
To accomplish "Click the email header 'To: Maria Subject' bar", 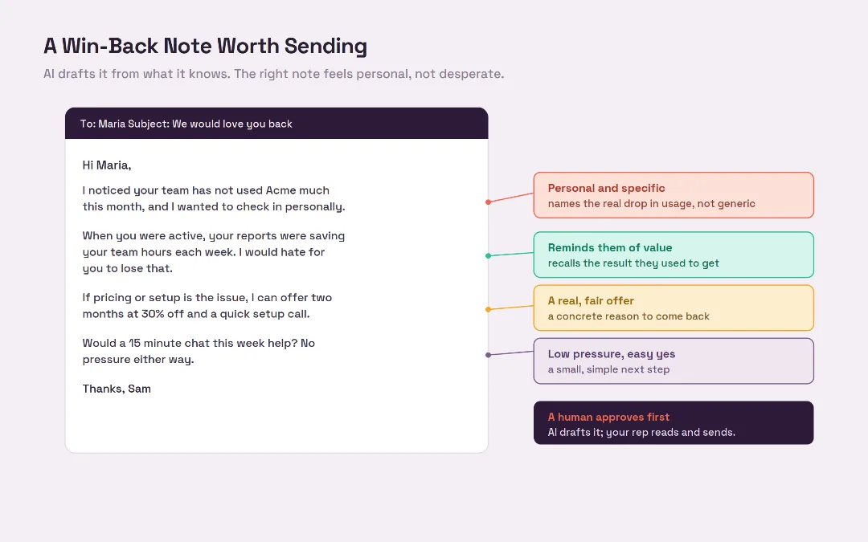I will 276,124.
